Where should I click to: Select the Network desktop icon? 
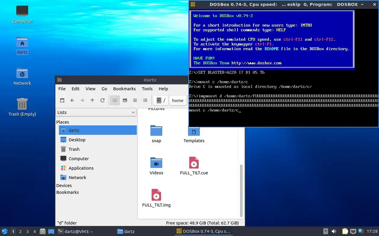pos(22,76)
